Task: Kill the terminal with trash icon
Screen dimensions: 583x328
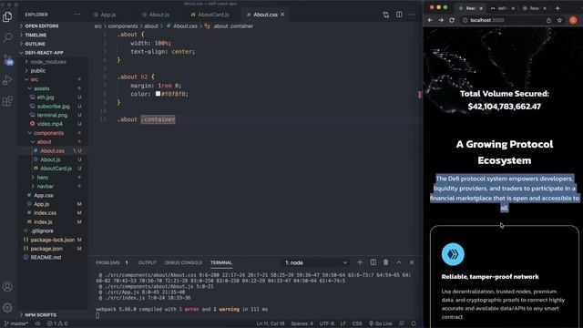Action: (x=386, y=262)
